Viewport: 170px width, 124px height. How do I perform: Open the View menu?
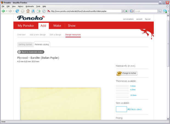point(14,7)
